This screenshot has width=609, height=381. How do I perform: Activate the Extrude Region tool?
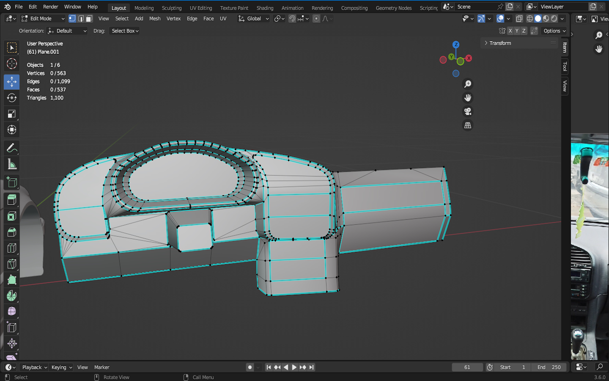(11, 200)
